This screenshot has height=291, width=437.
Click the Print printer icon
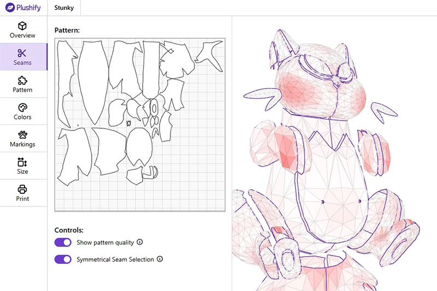(22, 189)
